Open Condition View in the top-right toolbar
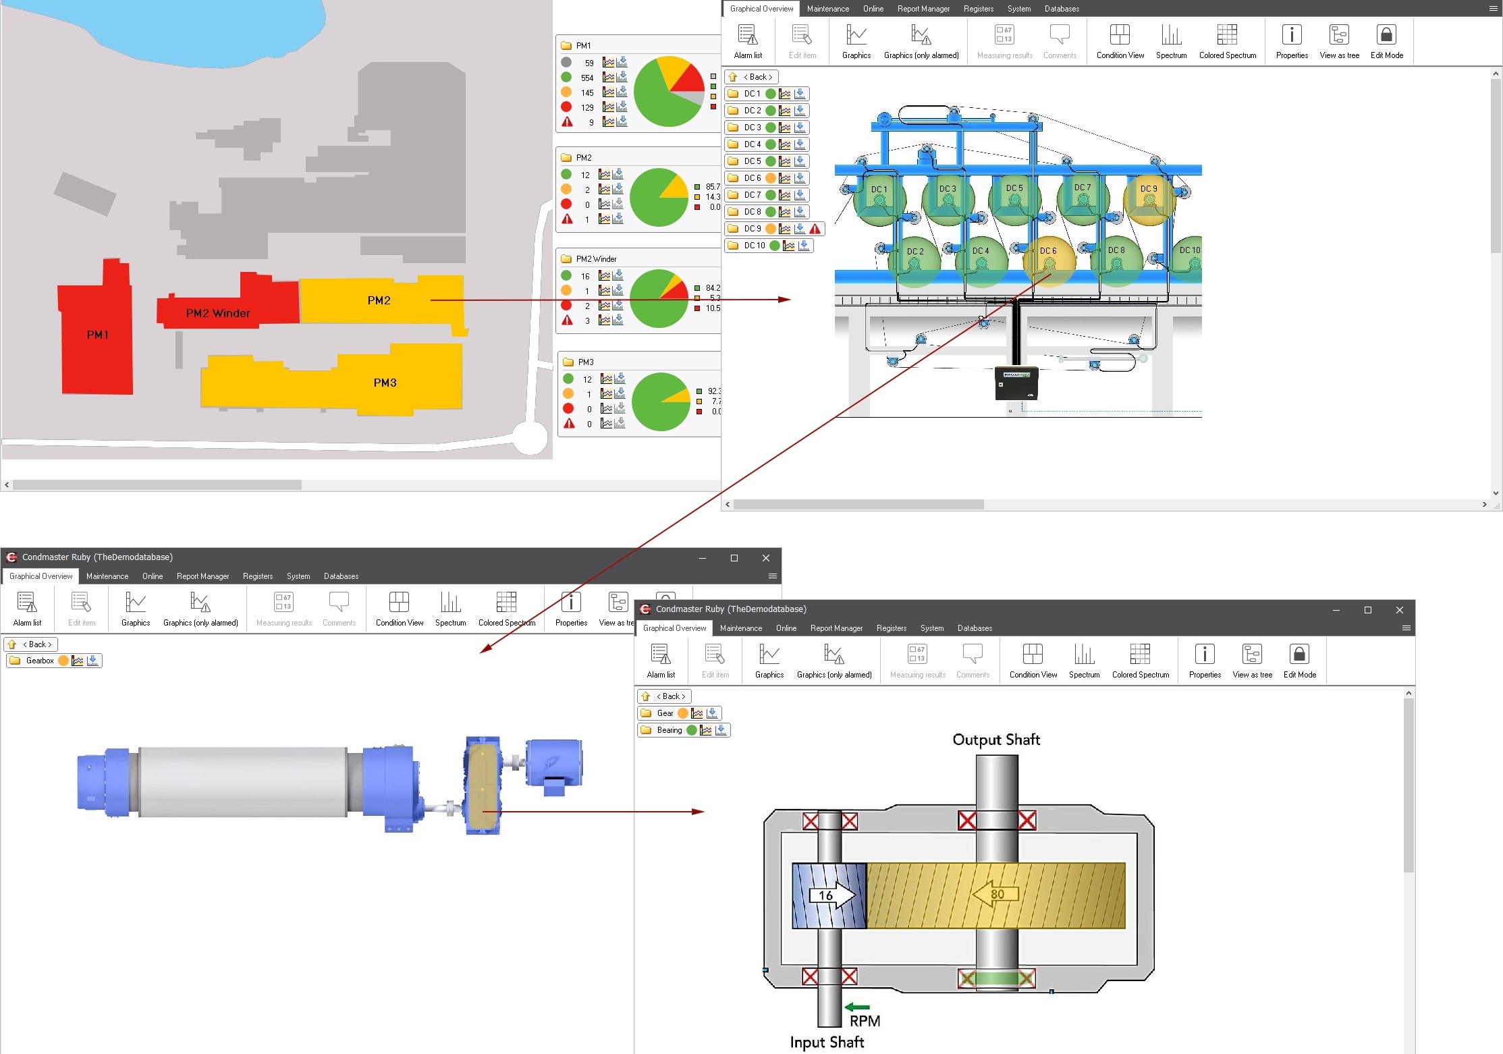This screenshot has width=1503, height=1054. point(1120,41)
